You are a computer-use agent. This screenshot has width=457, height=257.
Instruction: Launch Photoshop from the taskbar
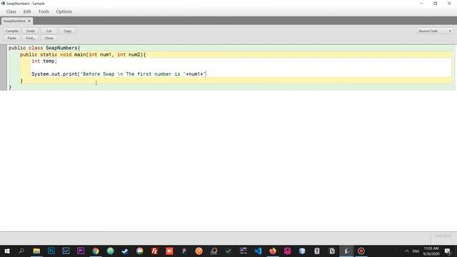point(51,251)
